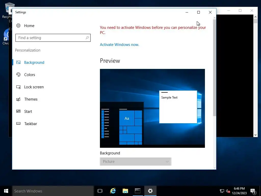Image resolution: width=261 pixels, height=196 pixels.
Task: Close the Command Prompt window behind
Action: tap(252, 10)
